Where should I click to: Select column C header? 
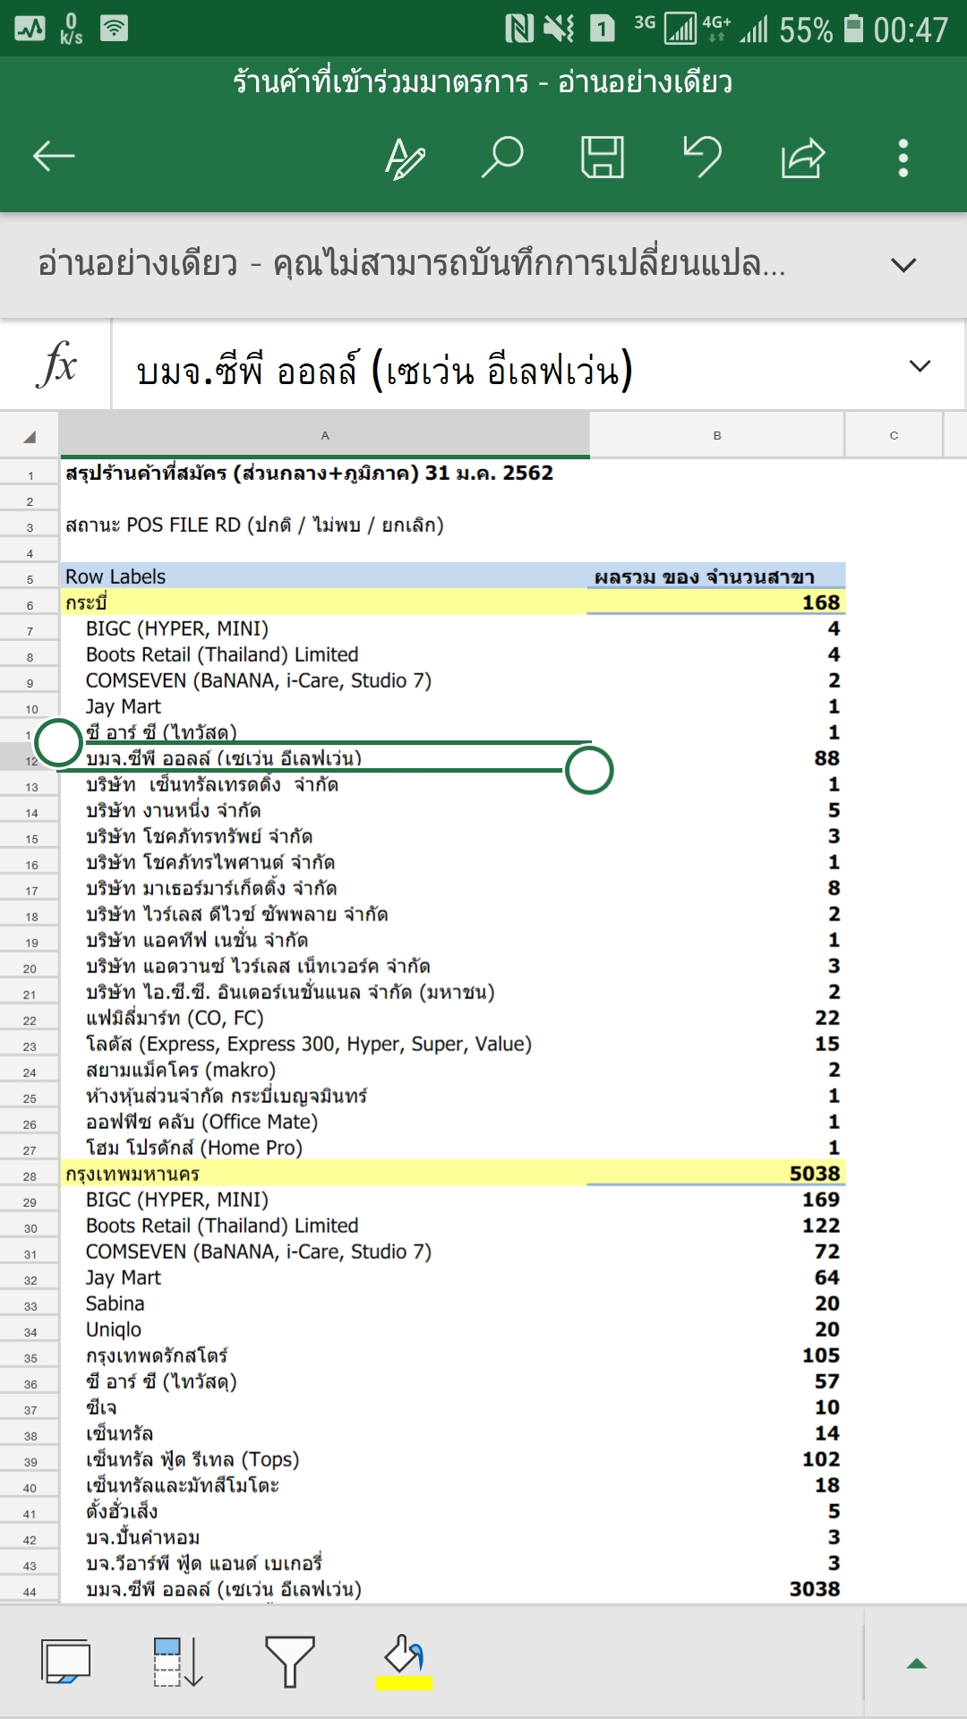pos(894,435)
